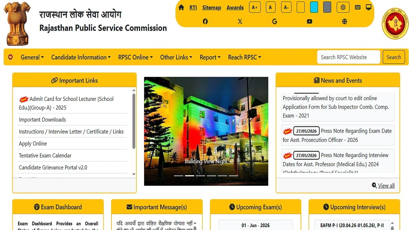Select the last carousel slide indicator
The height and width of the screenshot is (230, 409).
click(x=233, y=176)
